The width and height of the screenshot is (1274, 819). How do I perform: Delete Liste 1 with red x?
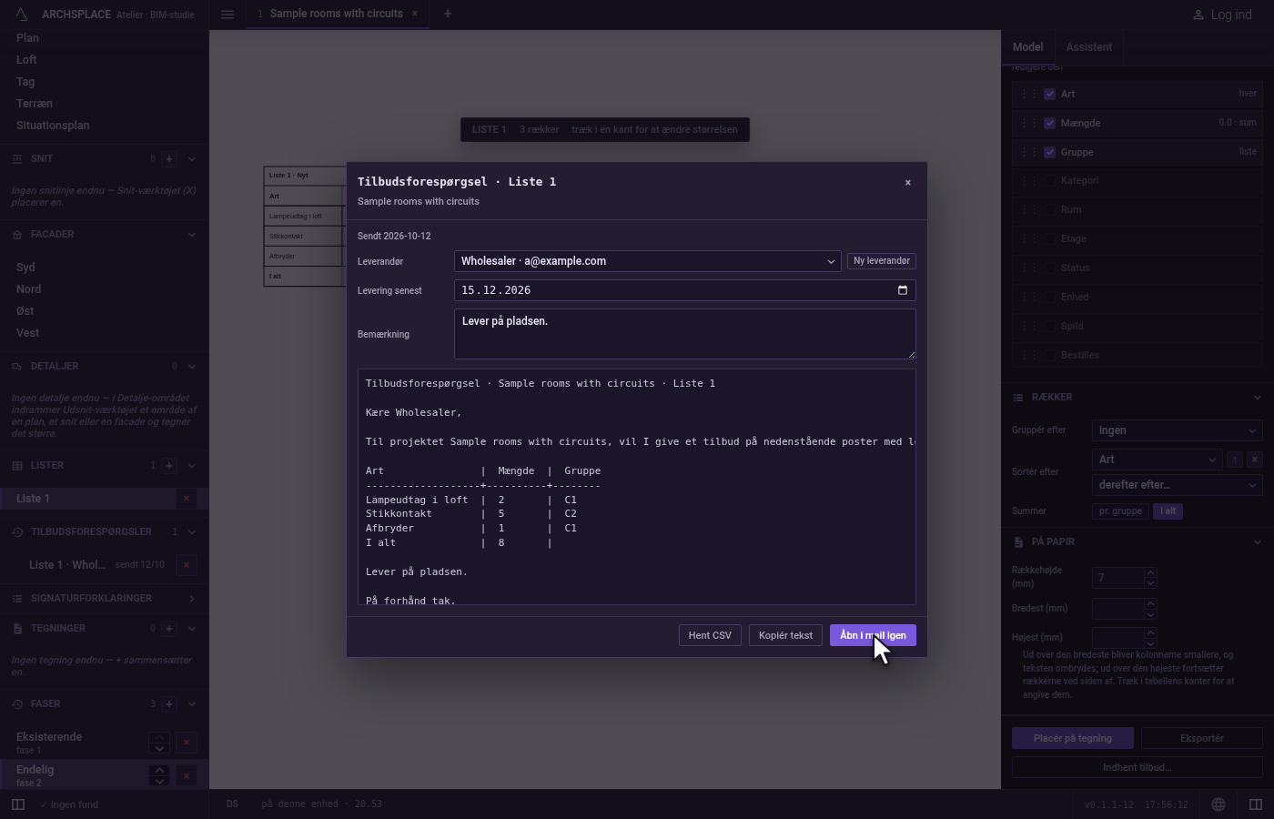187,499
